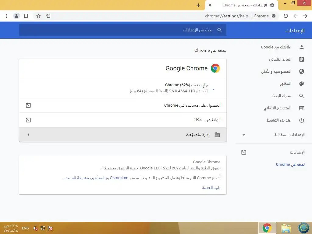Open برامج أخرى مفتوحة المصدر link
The width and height of the screenshot is (312, 234).
86,178
